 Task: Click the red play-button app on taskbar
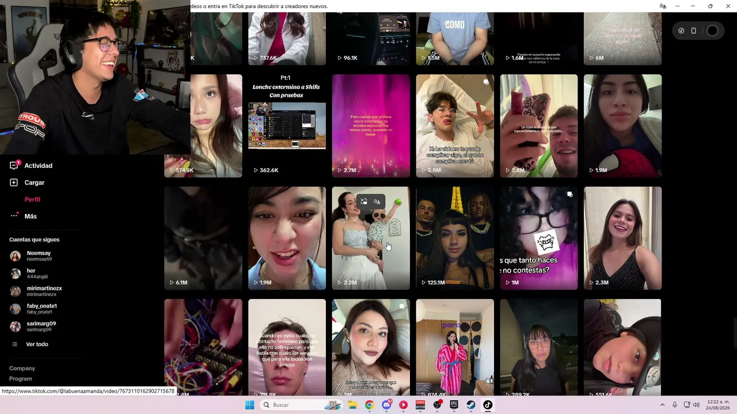pos(403,405)
